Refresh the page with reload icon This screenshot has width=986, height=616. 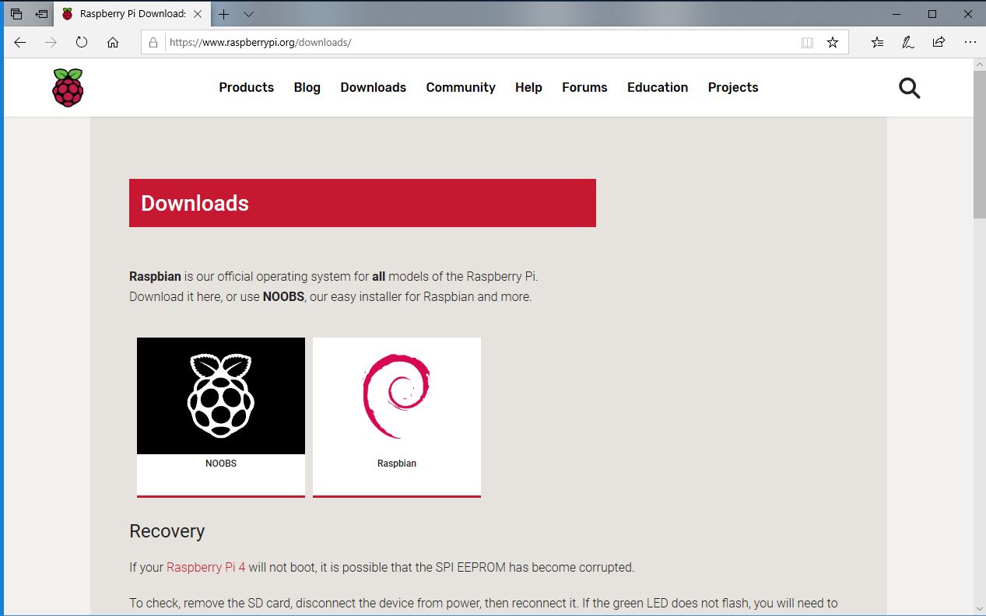point(82,42)
